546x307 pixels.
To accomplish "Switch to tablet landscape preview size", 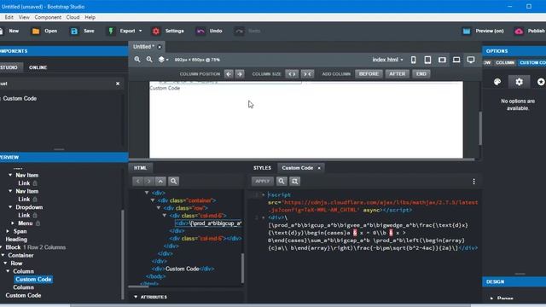I will [442, 60].
